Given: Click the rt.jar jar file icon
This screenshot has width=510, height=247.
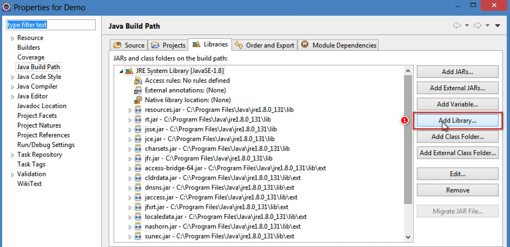Looking at the screenshot, I should tap(138, 119).
